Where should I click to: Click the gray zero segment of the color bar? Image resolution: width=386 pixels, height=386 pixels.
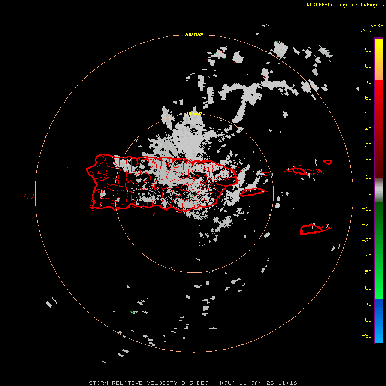[x=379, y=190]
